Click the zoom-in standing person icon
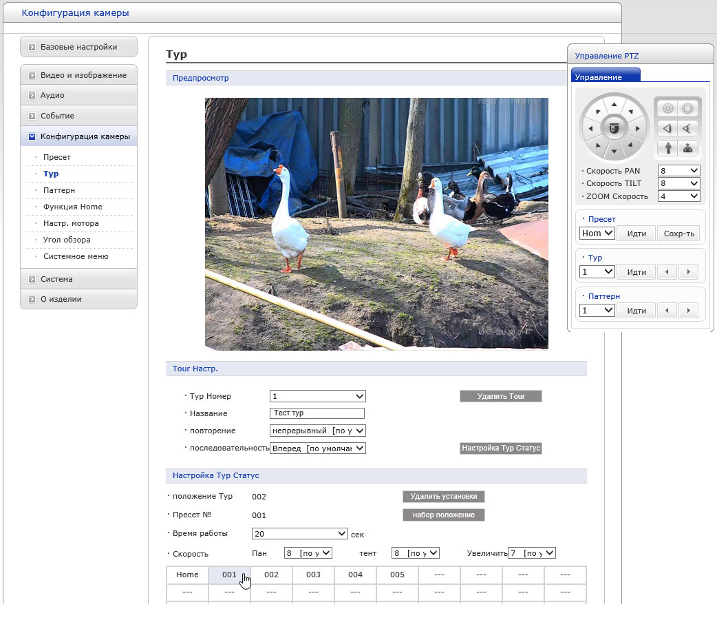 click(x=667, y=147)
